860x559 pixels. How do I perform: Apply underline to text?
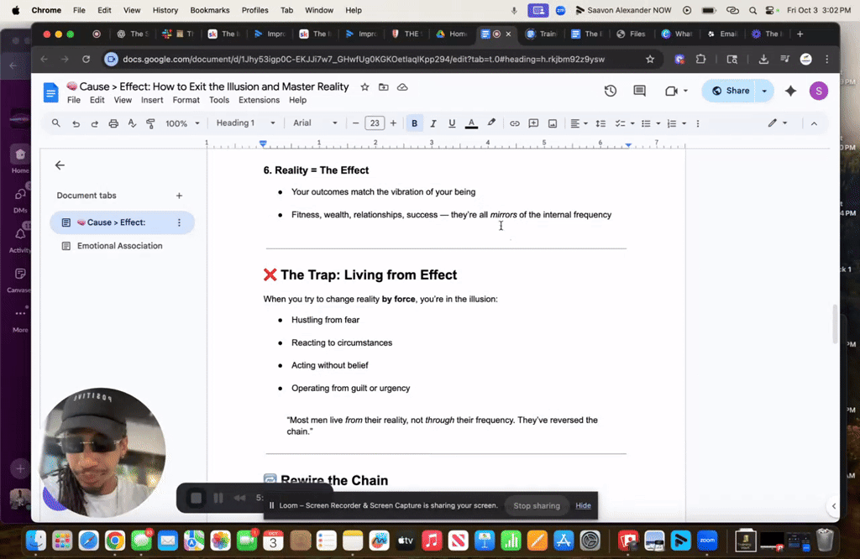pyautogui.click(x=452, y=123)
